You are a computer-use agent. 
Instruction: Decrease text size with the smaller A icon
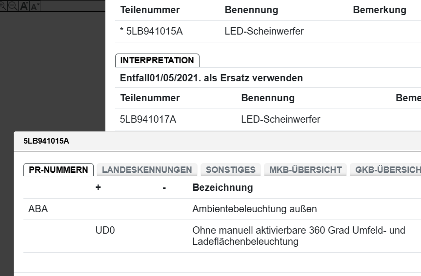click(35, 6)
